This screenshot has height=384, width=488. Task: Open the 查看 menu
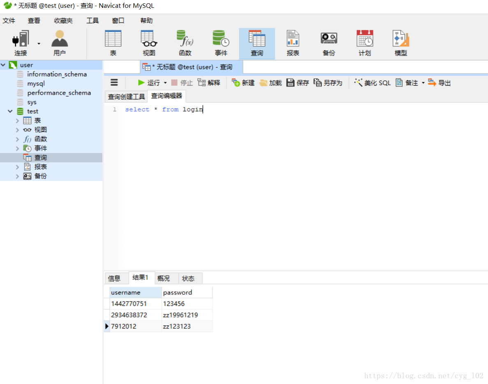point(34,21)
